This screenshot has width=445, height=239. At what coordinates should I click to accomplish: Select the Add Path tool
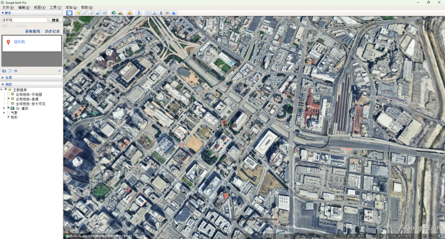92,13
